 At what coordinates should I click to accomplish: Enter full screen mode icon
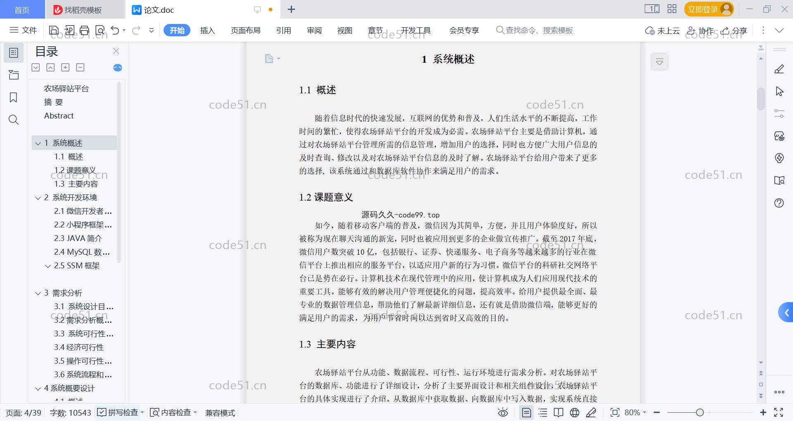pos(779,412)
